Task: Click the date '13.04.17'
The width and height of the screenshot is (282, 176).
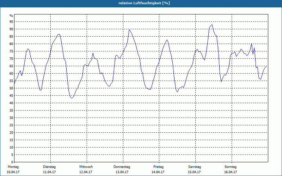Action: click(x=122, y=172)
